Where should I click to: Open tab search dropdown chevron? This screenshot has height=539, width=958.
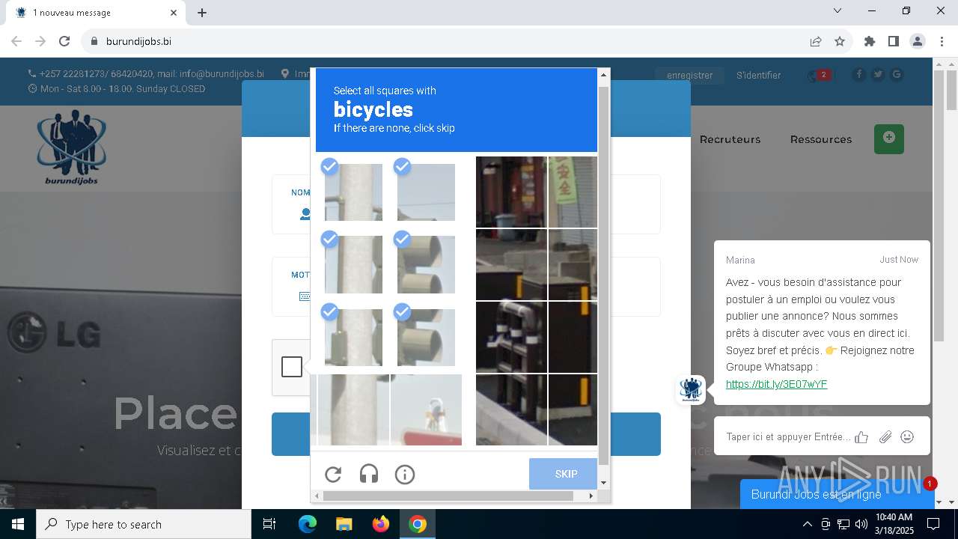838,10
